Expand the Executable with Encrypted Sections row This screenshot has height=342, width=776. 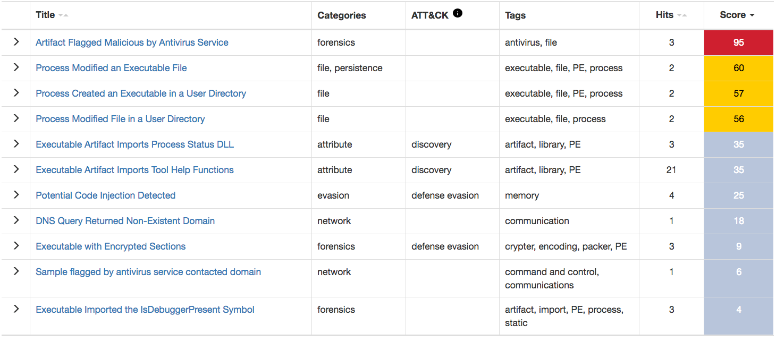click(x=16, y=246)
